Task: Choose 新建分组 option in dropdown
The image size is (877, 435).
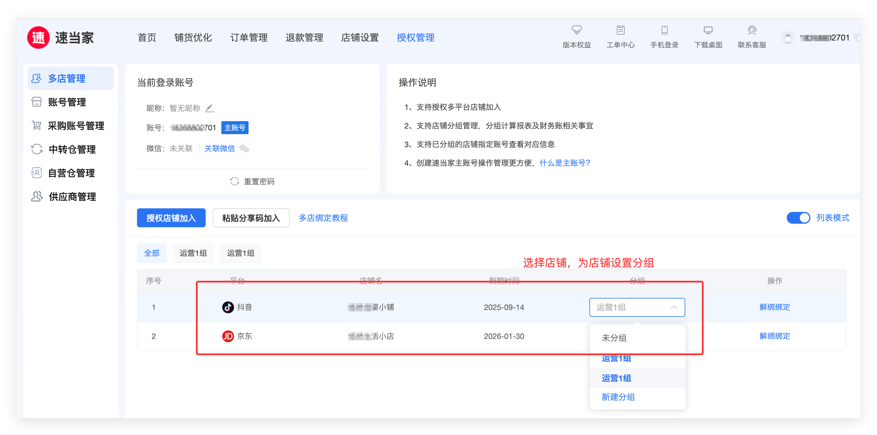Action: coord(618,397)
